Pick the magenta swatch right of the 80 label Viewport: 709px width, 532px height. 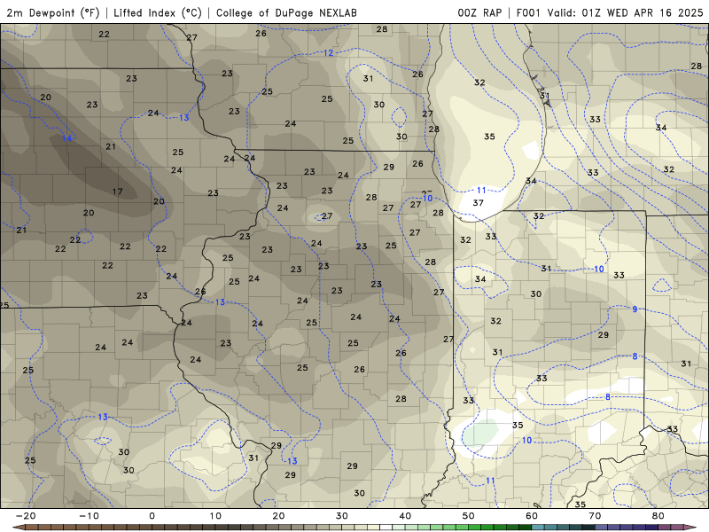click(x=664, y=527)
